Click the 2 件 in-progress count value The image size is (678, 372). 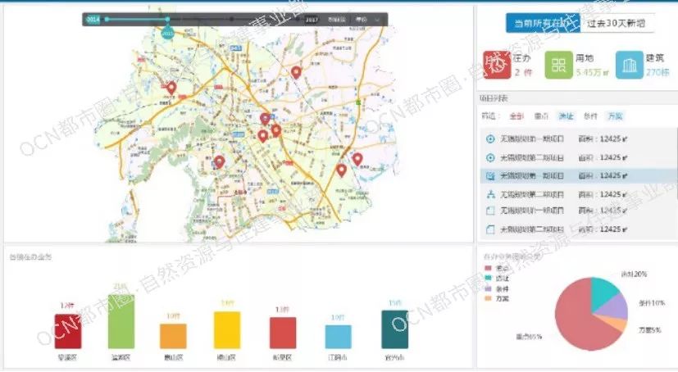(523, 72)
